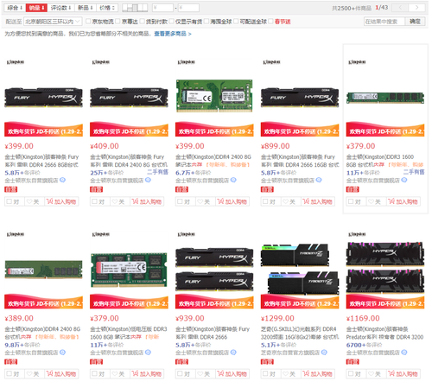Viewport: 432px width, 388px height.
Task: Open the green notebook DDR4 2400 8G image
Action: point(214,96)
